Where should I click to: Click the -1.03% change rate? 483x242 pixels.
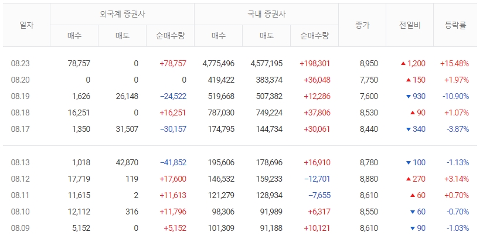tap(458, 228)
